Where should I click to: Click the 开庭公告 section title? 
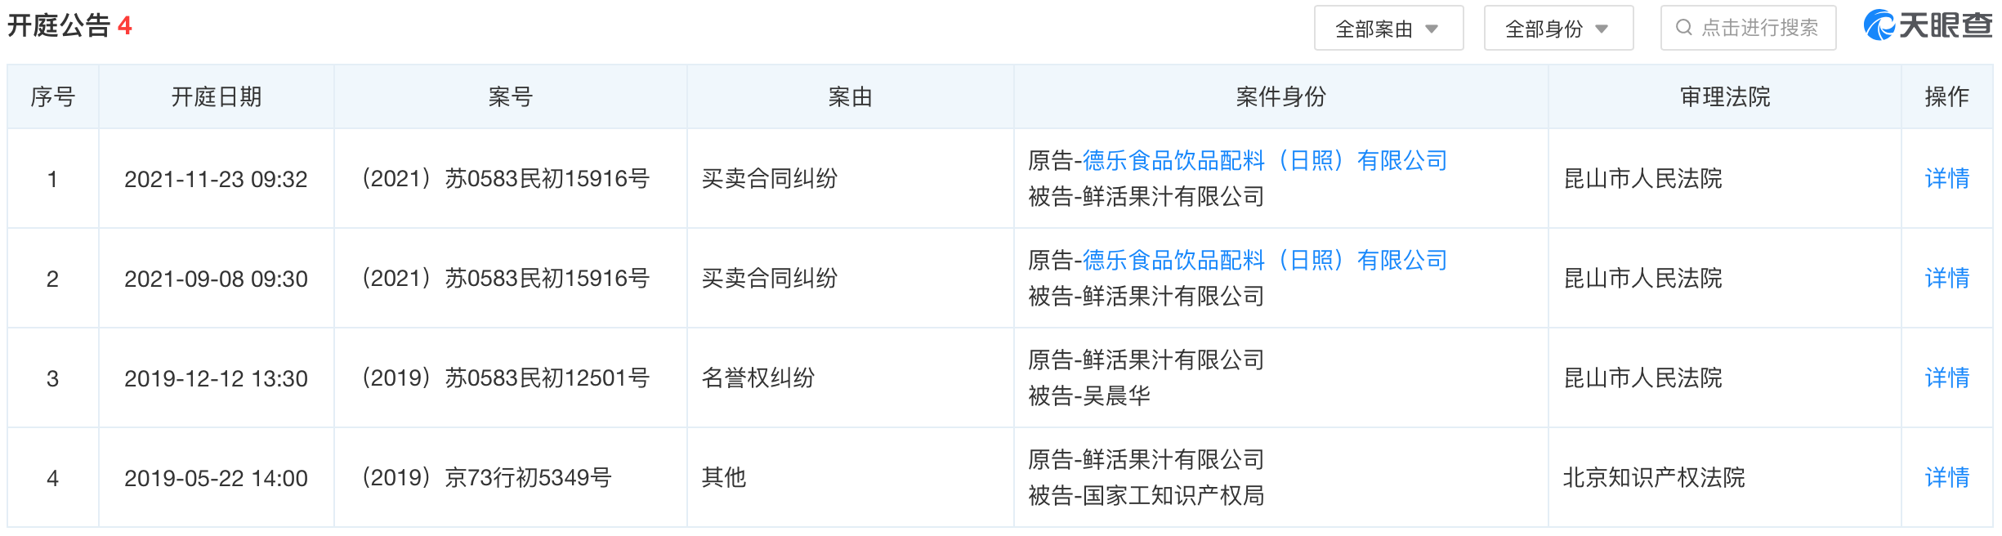click(59, 26)
